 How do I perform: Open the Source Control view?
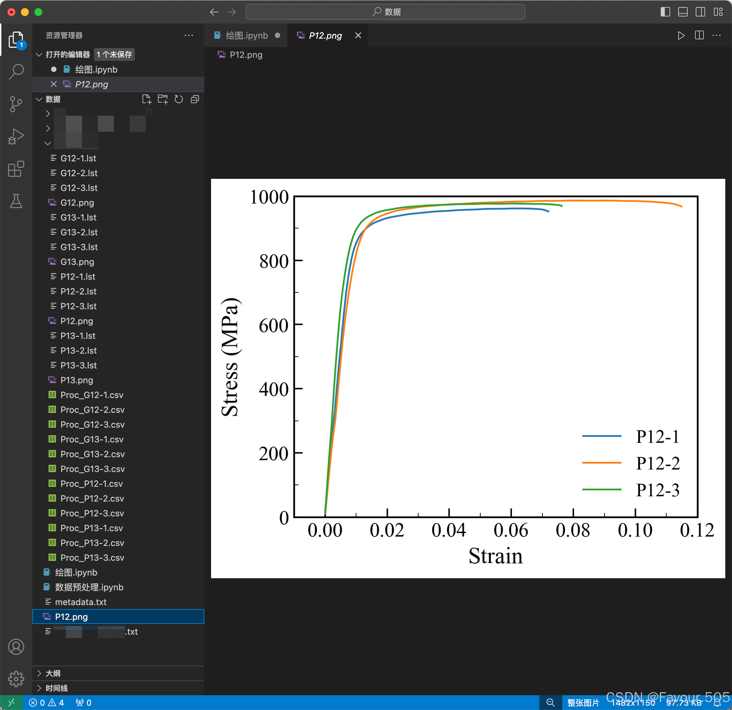coord(16,104)
